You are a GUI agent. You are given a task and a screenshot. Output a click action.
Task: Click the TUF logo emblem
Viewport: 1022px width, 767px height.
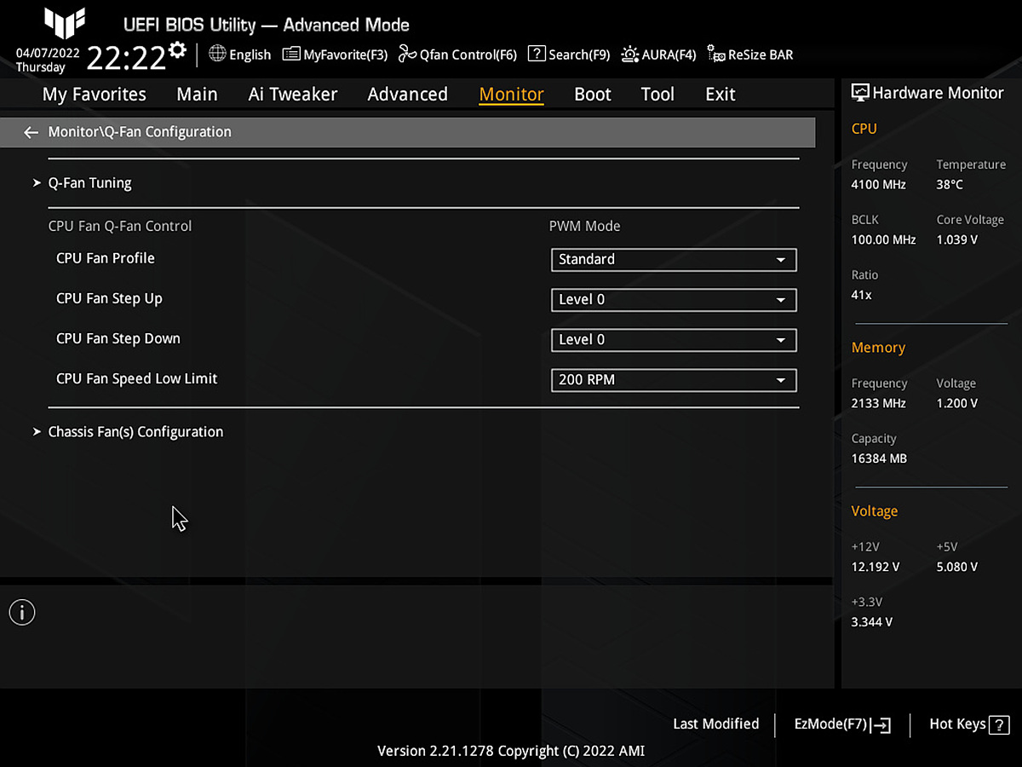pos(65,24)
